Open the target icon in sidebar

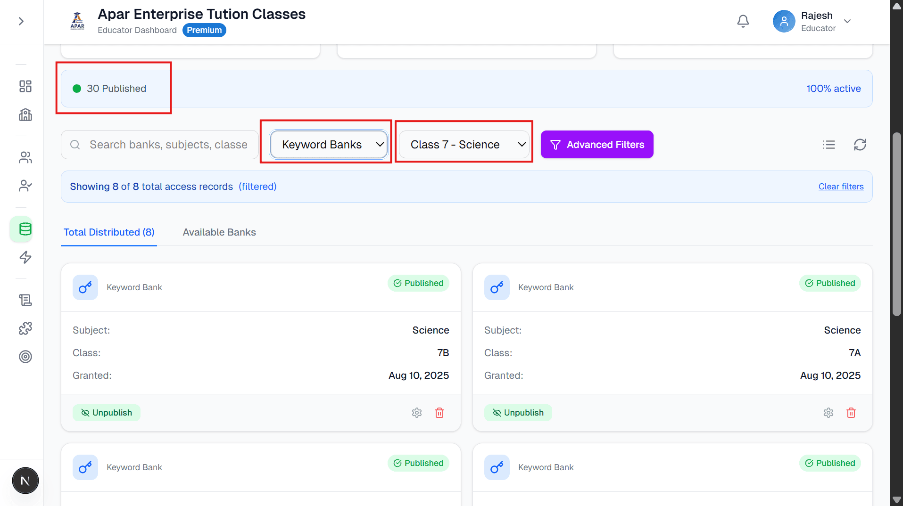25,357
